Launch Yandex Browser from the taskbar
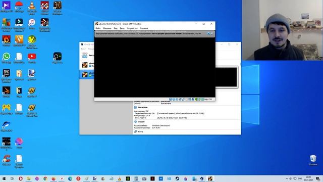Image resolution: width=323 pixels, height=182 pixels. (x=62, y=178)
